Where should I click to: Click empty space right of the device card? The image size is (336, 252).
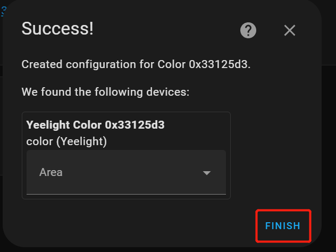(274, 156)
